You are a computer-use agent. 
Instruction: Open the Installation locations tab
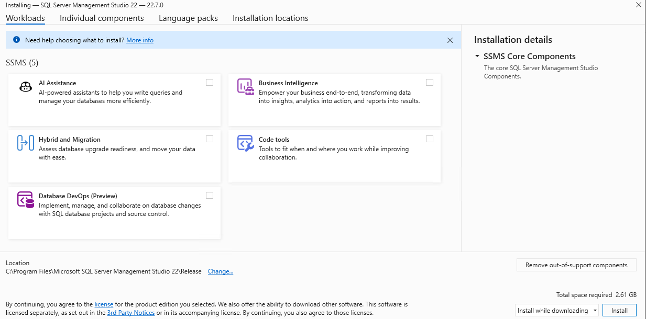pos(270,18)
